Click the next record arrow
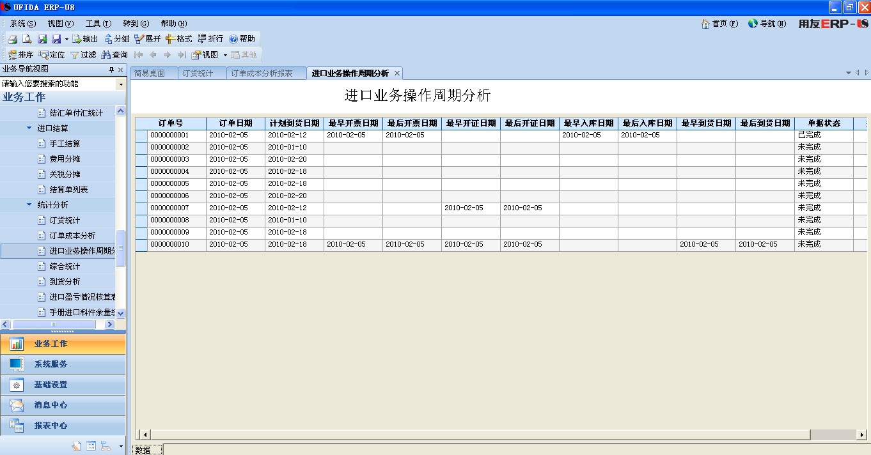The width and height of the screenshot is (871, 455). tap(167, 55)
